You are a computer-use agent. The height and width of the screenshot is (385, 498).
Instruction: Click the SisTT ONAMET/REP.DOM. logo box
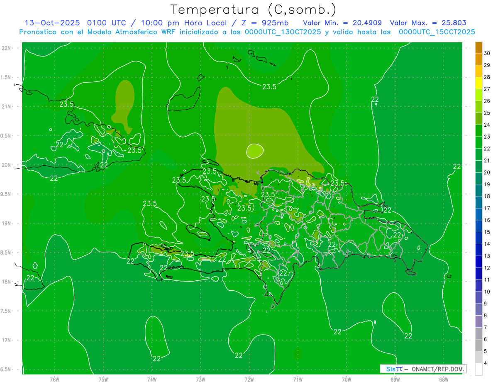[423, 369]
